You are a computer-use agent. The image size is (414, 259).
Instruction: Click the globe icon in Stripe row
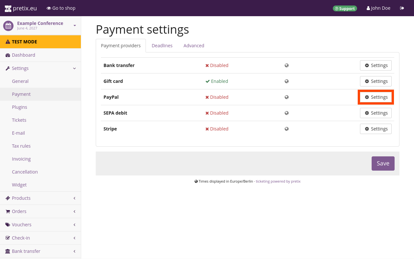point(287,129)
